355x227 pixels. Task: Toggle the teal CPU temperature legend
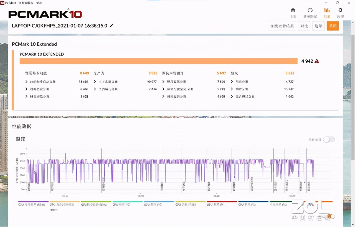(128, 204)
